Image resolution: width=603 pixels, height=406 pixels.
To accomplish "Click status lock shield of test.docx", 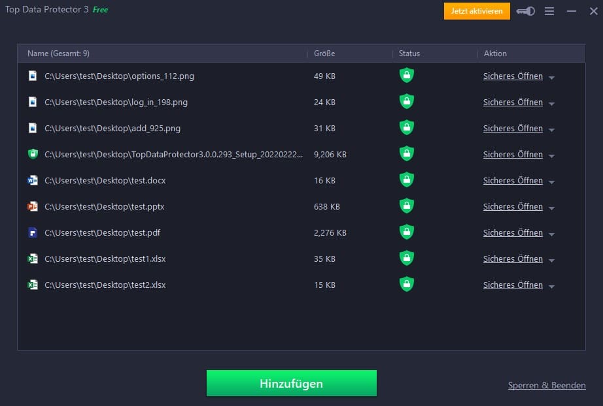I will [407, 180].
